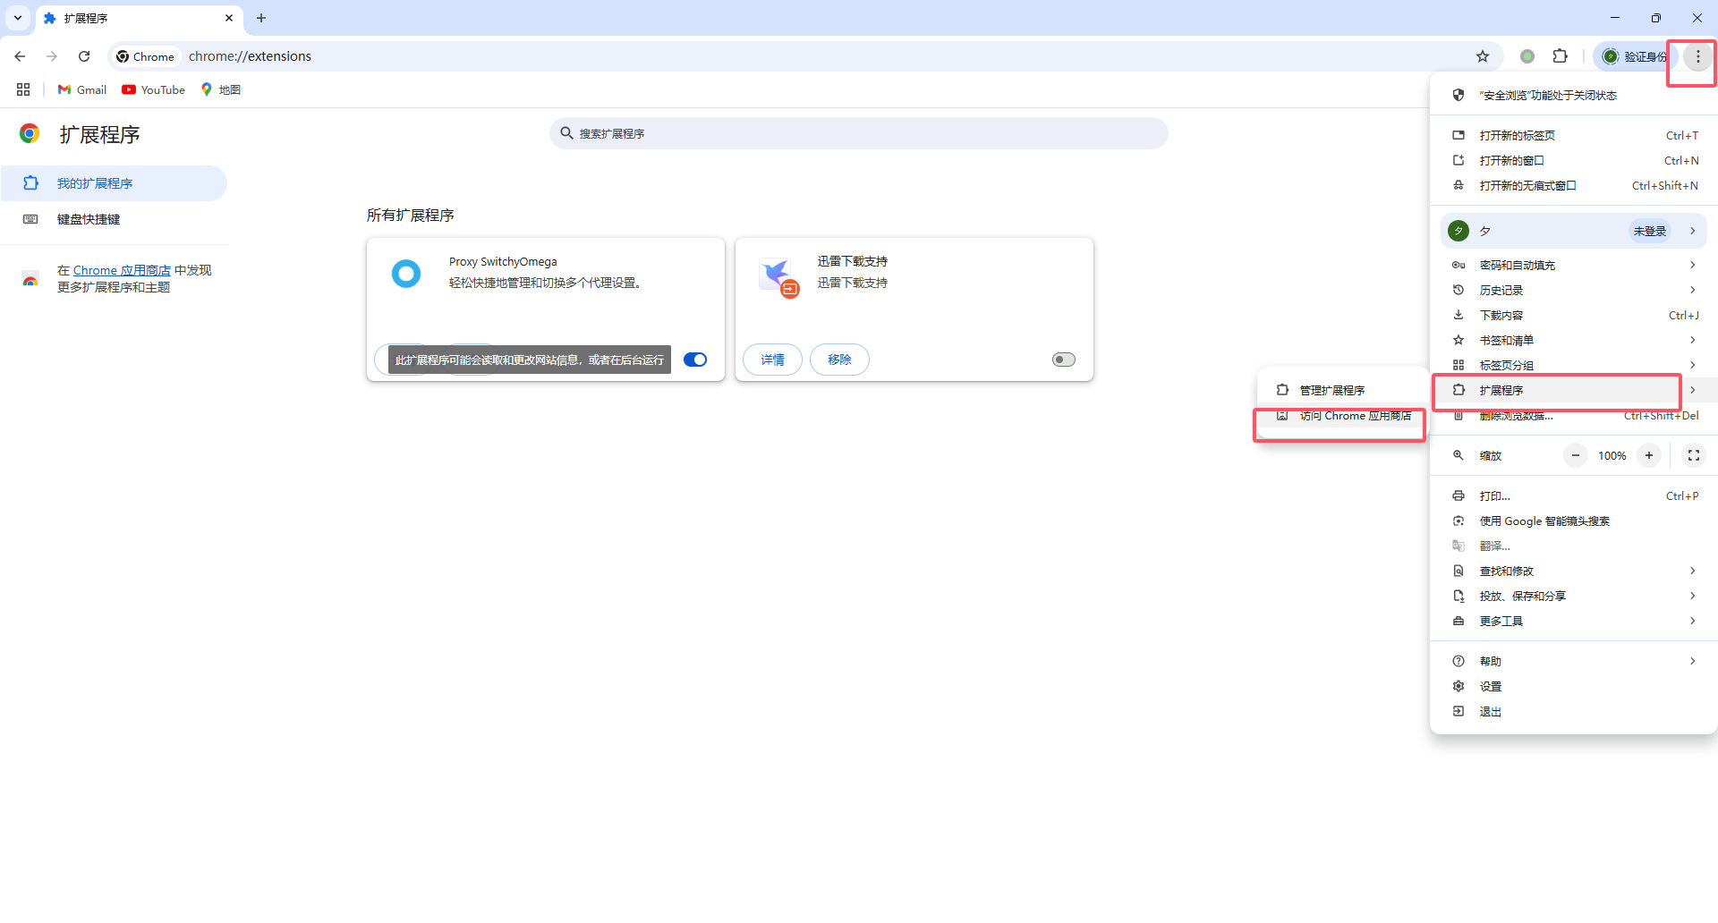Open the Chrome 应用商店 link in sidebar

pos(122,270)
